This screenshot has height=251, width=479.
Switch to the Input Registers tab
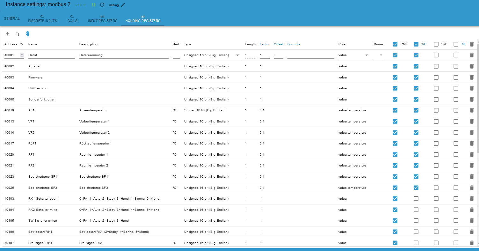click(x=102, y=19)
